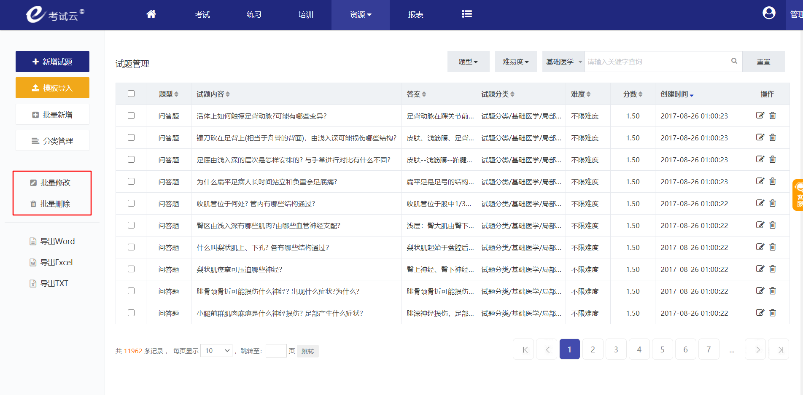Toggle the select-all checkbox in table header
Screen dimensions: 803x395
point(131,94)
